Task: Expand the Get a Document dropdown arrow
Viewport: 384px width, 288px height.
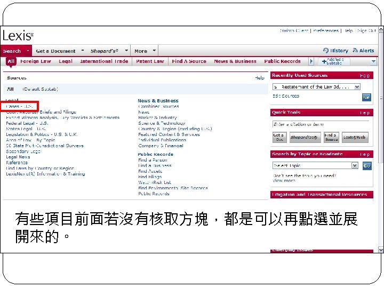Action: click(x=83, y=51)
